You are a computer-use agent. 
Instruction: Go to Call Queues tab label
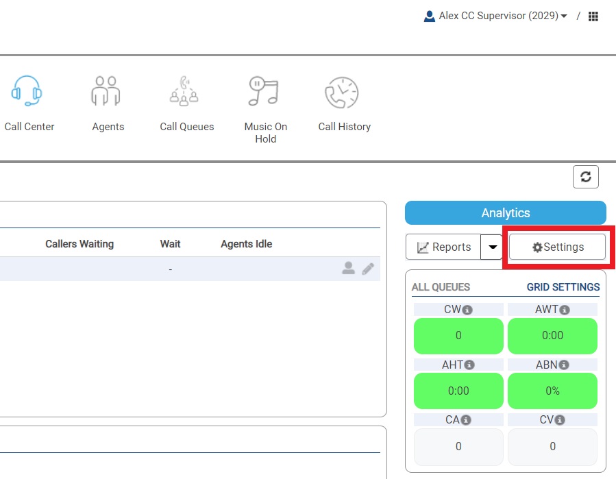point(187,127)
